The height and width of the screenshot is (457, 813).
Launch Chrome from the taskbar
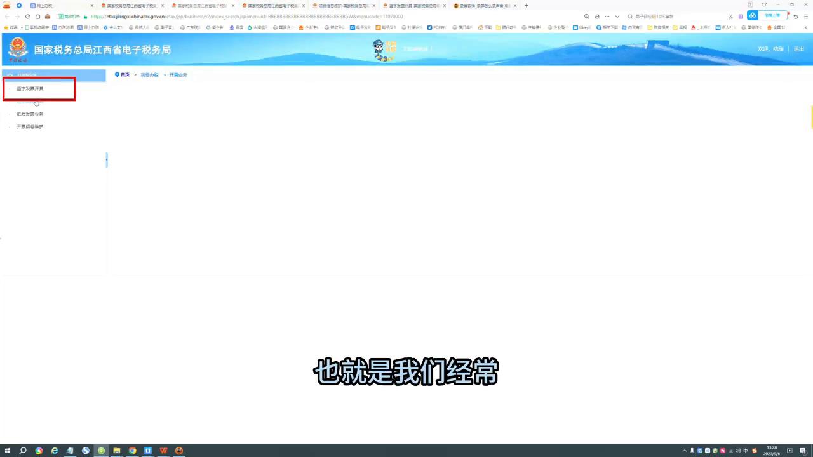pyautogui.click(x=132, y=451)
